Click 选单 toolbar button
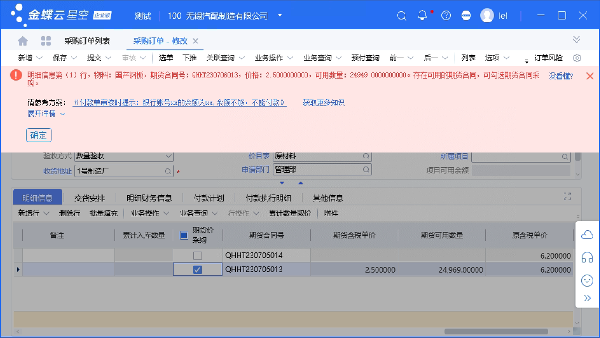This screenshot has height=338, width=600. [x=166, y=58]
